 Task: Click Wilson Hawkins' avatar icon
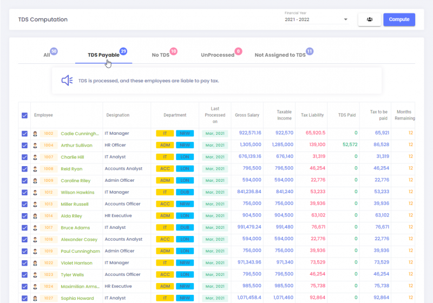tap(35, 193)
